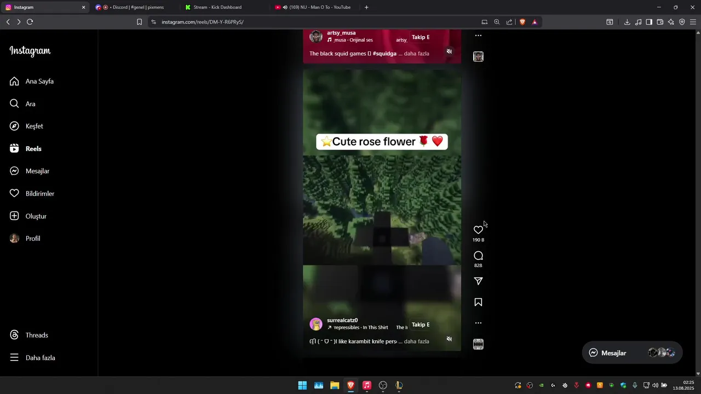
Task: Click Oluştur to create post
Action: (x=28, y=216)
